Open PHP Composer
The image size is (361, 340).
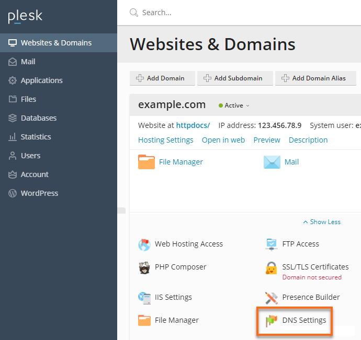180,267
